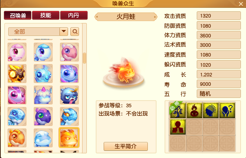Click the 全部 category combo box
Viewport: 246px width, 158px height.
[38, 32]
